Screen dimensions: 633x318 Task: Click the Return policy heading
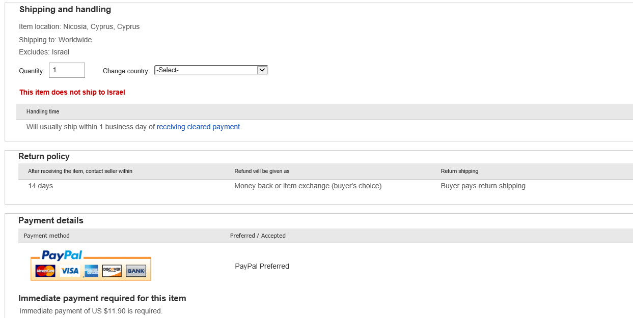[44, 157]
